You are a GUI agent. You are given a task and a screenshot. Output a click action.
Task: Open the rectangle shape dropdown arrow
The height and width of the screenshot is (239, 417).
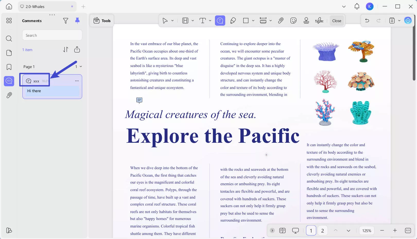[253, 21]
